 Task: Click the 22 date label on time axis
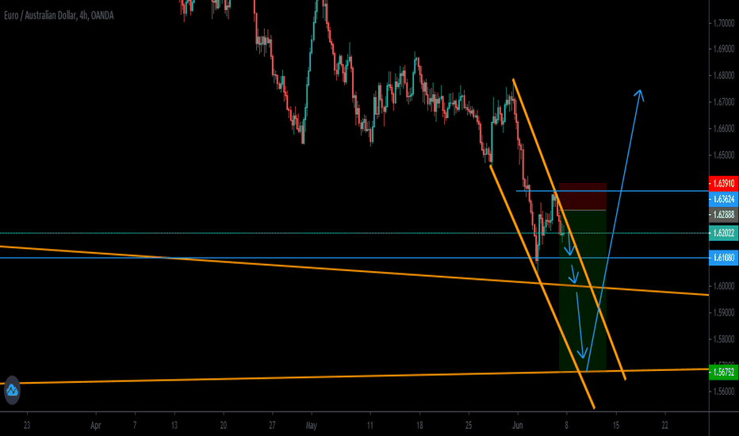pos(664,425)
